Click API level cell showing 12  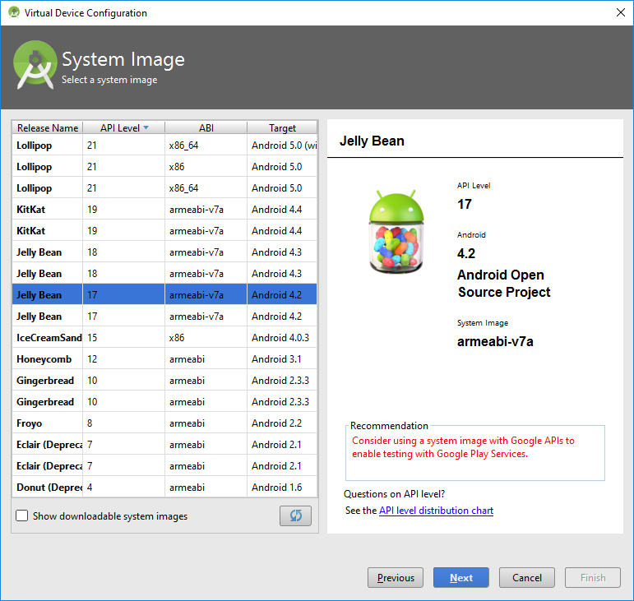[123, 359]
